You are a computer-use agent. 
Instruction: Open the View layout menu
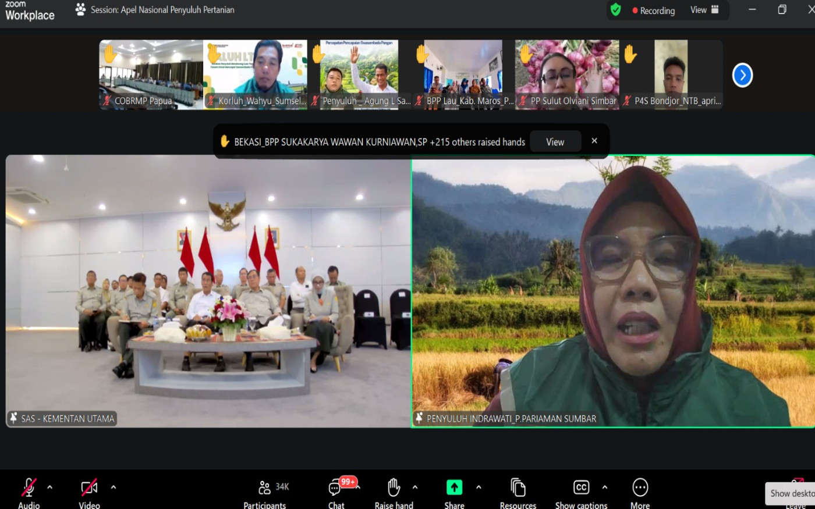[x=704, y=10]
